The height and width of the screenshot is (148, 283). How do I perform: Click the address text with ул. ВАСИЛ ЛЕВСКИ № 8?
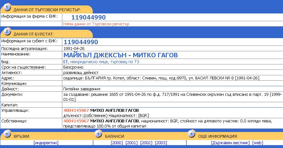161,78
